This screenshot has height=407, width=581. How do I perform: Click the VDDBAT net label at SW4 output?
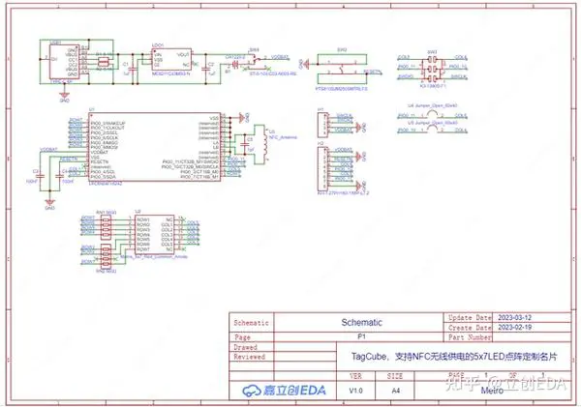click(x=280, y=57)
